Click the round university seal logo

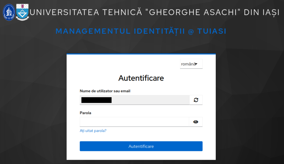pos(9,12)
